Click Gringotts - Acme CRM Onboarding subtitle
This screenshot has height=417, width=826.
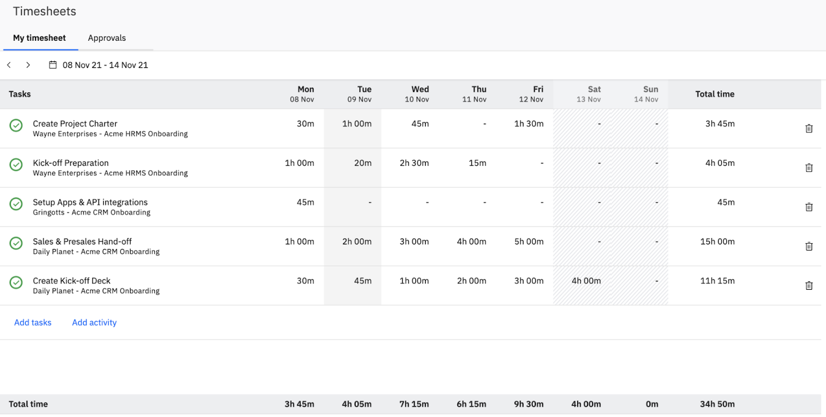tap(92, 212)
